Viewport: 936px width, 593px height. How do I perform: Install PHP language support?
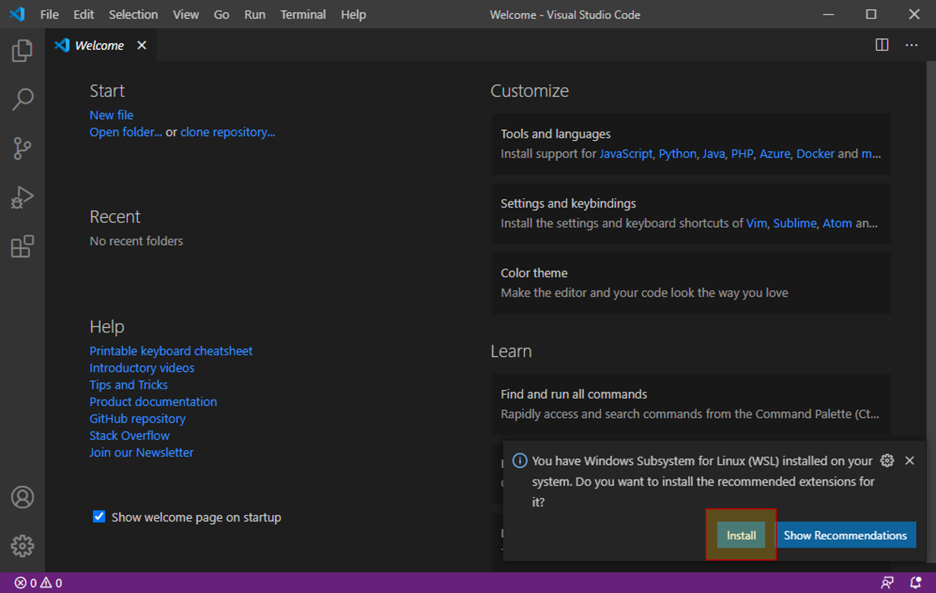742,154
